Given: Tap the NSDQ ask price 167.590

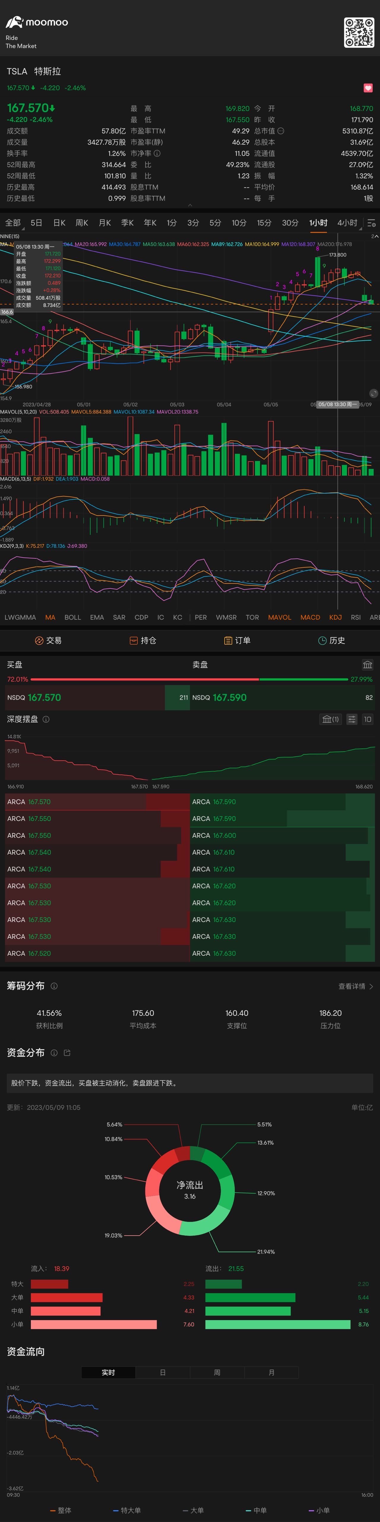Looking at the screenshot, I should point(229,698).
